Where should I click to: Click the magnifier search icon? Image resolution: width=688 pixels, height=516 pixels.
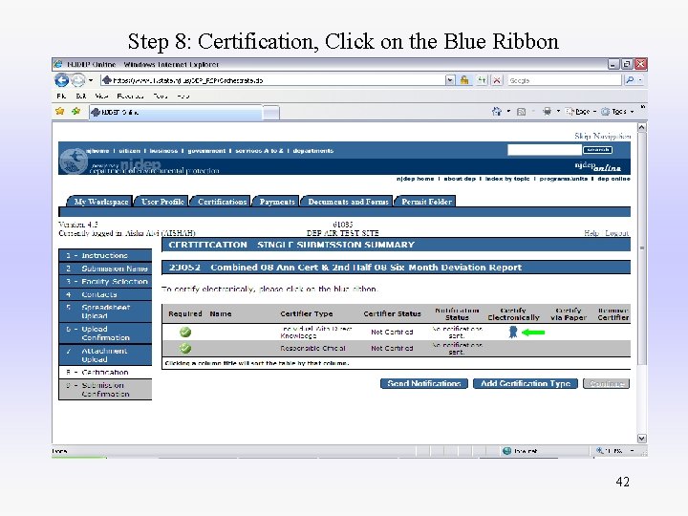point(630,80)
